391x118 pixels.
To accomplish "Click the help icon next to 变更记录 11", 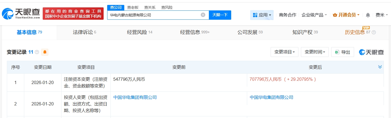I will 37,52.
